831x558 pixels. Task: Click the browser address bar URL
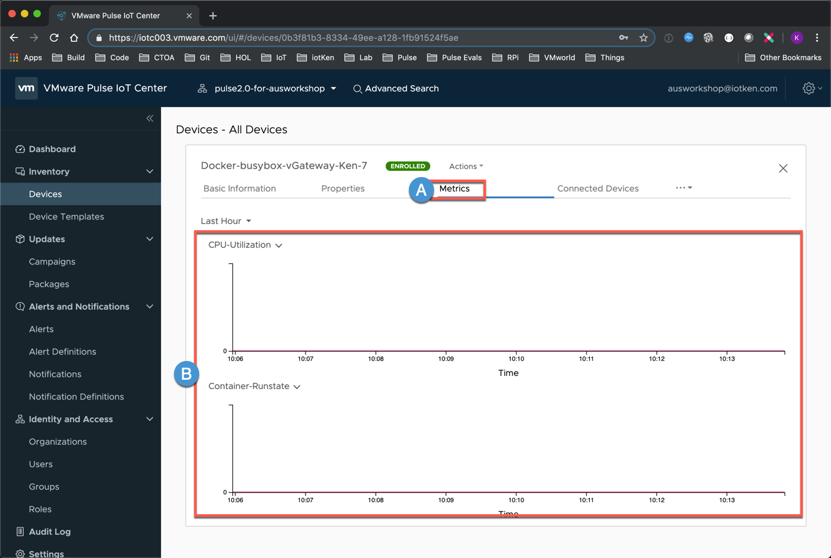(x=283, y=38)
